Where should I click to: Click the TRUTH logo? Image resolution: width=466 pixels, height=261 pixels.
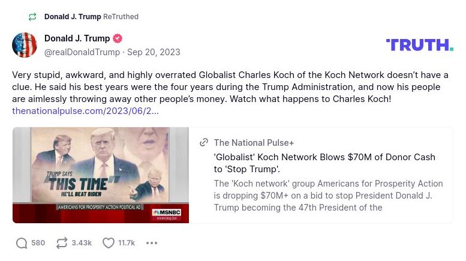(419, 44)
